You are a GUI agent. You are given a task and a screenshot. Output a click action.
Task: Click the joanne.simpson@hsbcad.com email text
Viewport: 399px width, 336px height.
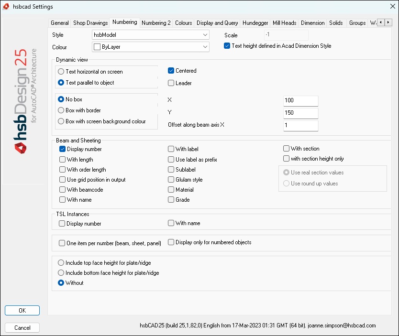[x=342, y=325]
